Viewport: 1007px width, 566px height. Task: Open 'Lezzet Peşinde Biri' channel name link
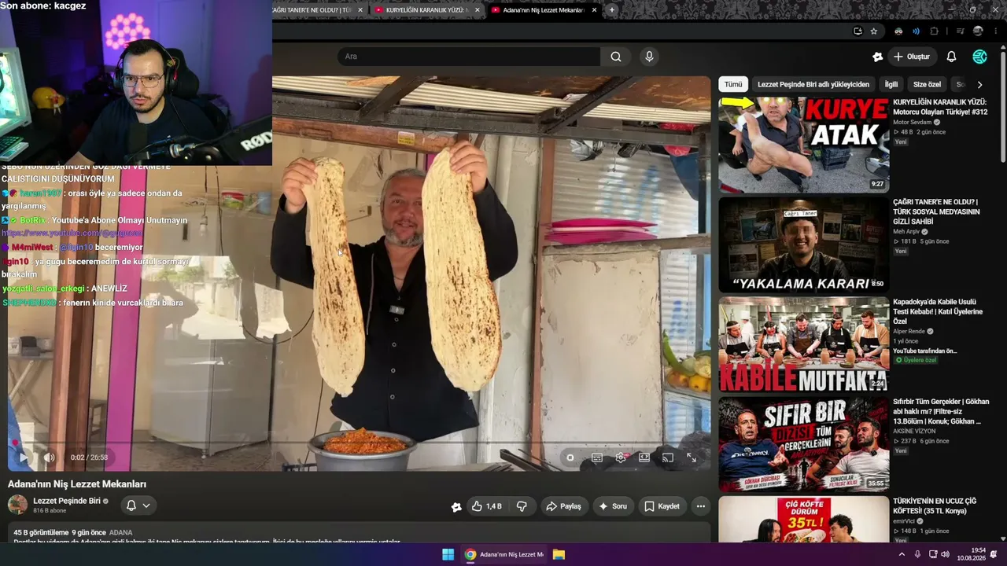point(67,501)
